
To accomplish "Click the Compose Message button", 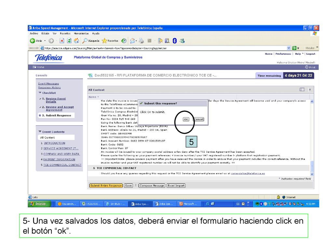I will pos(152,186).
